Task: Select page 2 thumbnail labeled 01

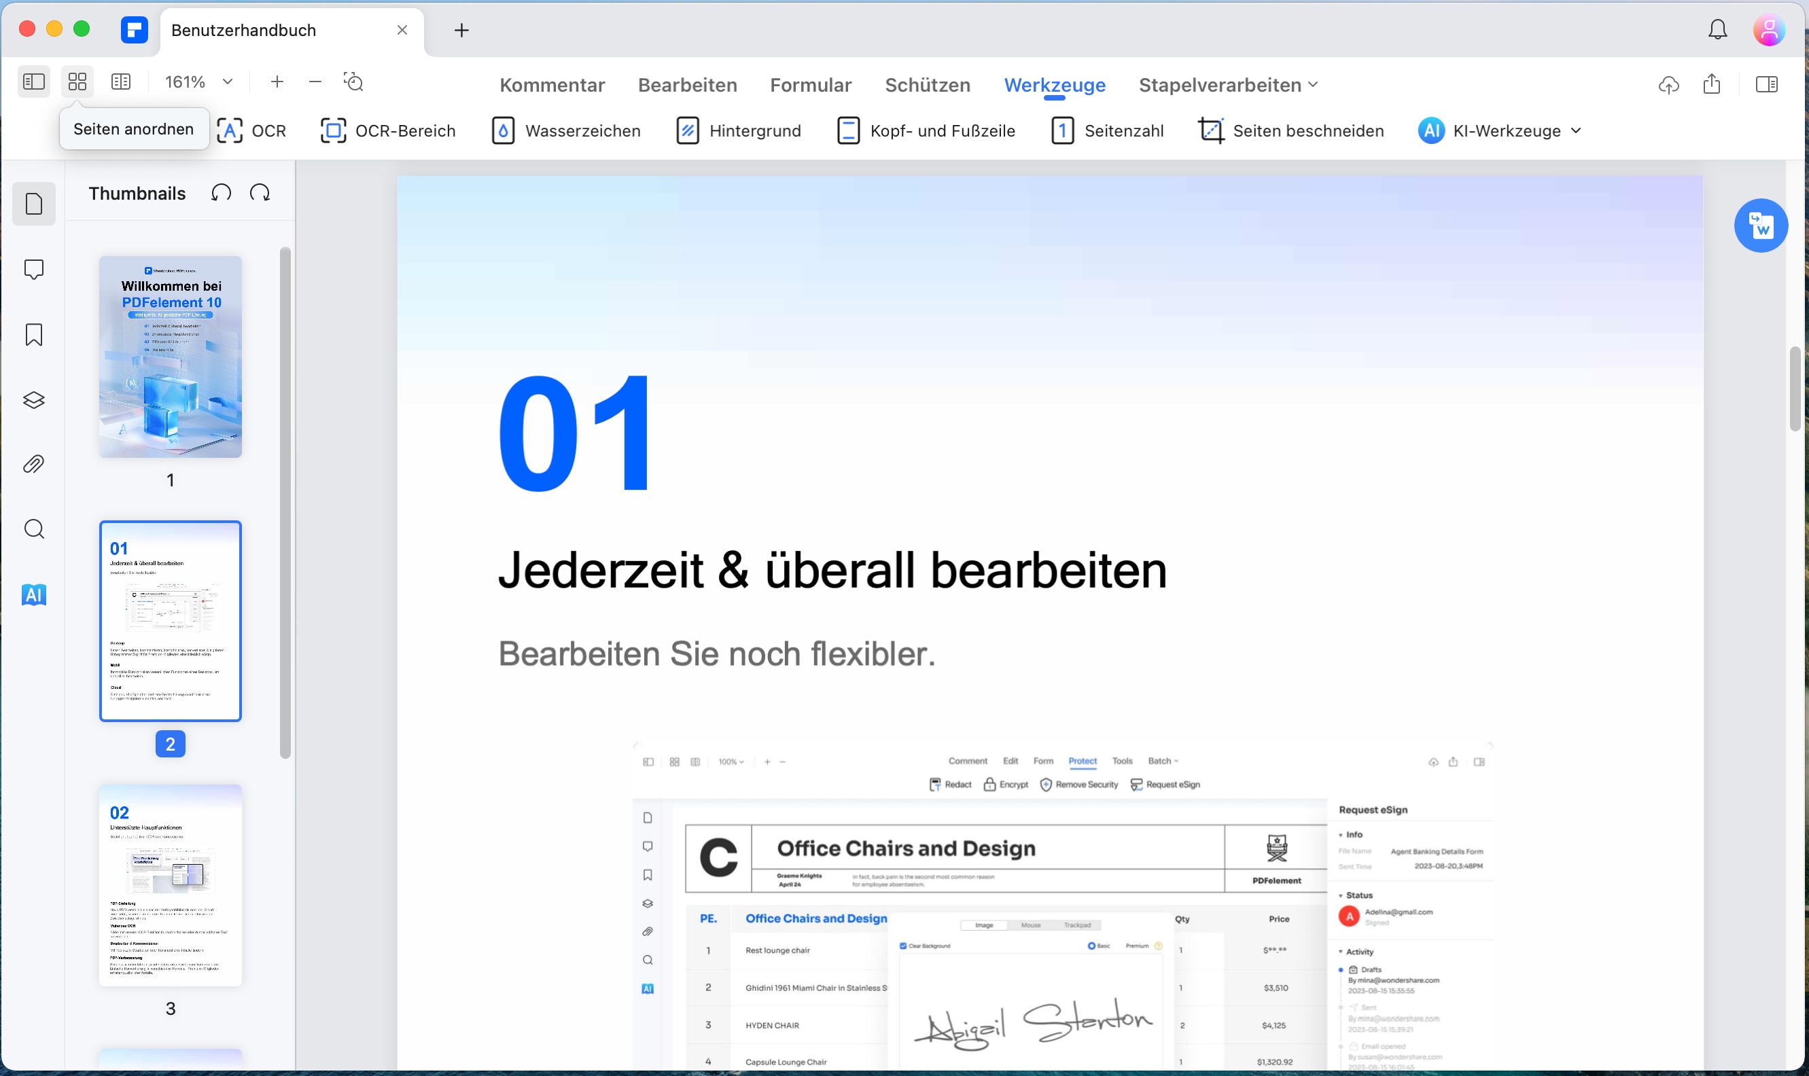Action: 171,621
